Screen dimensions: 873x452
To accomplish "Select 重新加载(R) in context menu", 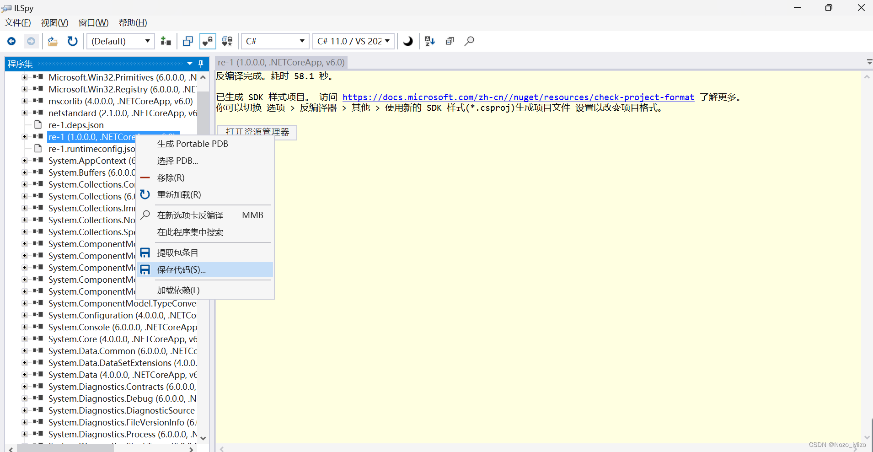I will 205,194.
